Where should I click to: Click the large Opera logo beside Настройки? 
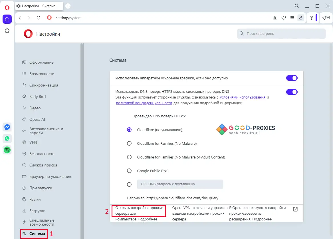click(28, 34)
